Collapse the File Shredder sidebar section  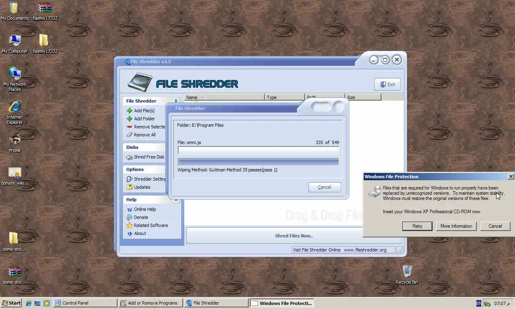click(176, 101)
